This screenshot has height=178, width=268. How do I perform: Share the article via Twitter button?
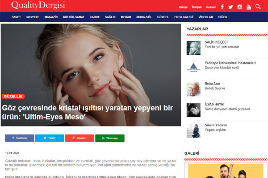(50, 138)
